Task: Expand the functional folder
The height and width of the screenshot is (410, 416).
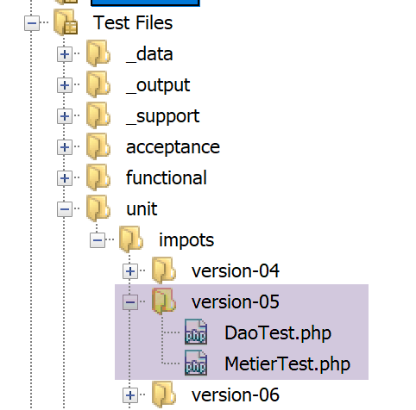Action: 65,178
